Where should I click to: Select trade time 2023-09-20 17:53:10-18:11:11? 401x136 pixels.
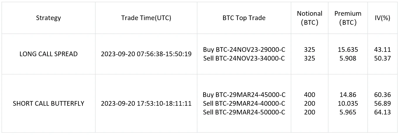pos(146,103)
